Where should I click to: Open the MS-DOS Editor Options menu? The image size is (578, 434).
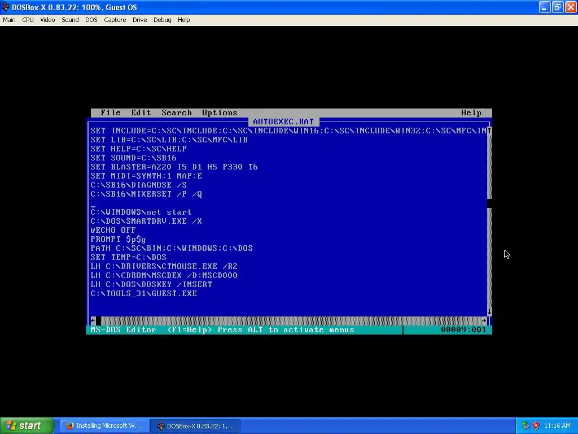point(220,112)
